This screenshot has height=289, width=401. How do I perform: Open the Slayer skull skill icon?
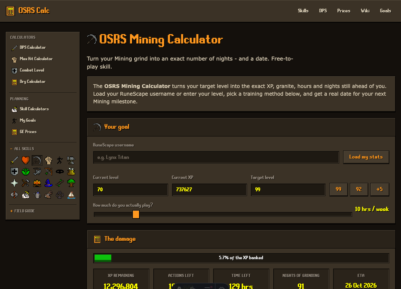pos(26,194)
